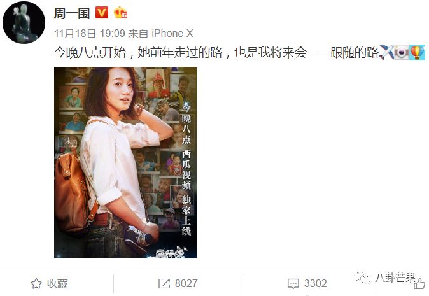Screen dimensions: 429x296
Task: Click the 八卦芒果 watermark text
Action: pos(395,278)
